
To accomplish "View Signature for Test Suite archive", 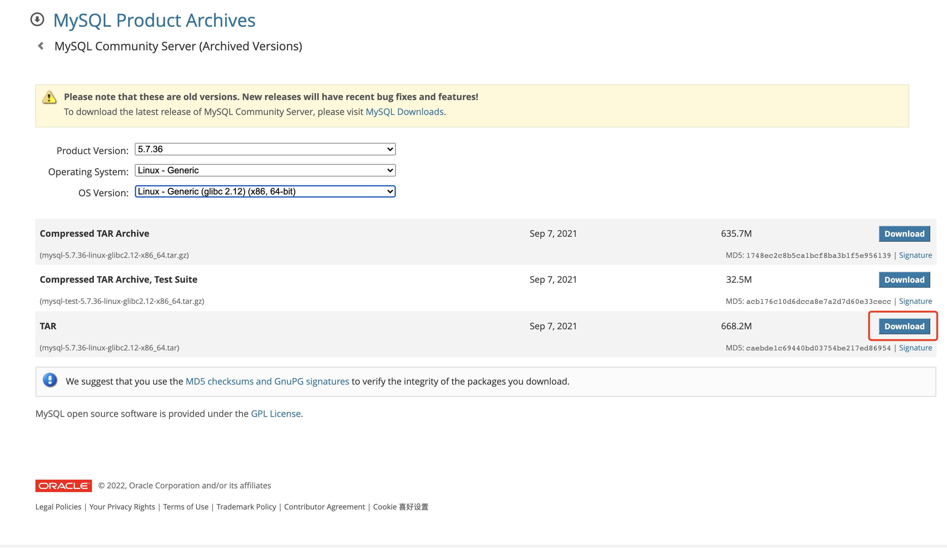I will (915, 301).
